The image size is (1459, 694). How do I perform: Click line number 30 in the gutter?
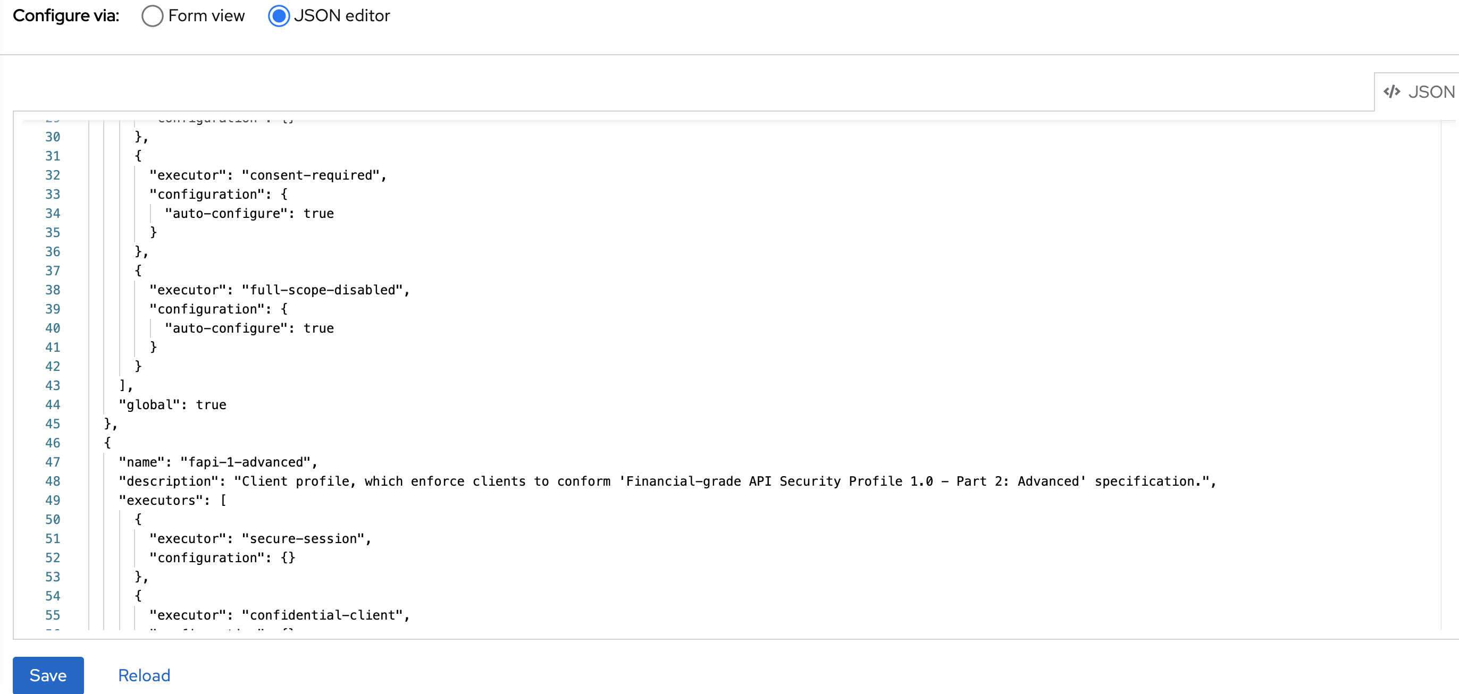(52, 137)
